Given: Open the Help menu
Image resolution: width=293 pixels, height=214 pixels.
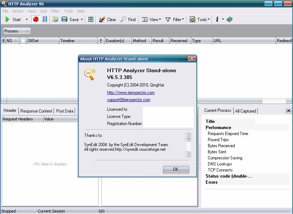Looking at the screenshot, I should click(81, 11).
